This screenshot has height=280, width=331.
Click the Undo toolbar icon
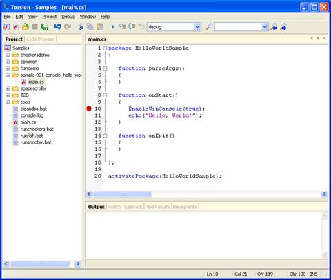[x=57, y=27]
